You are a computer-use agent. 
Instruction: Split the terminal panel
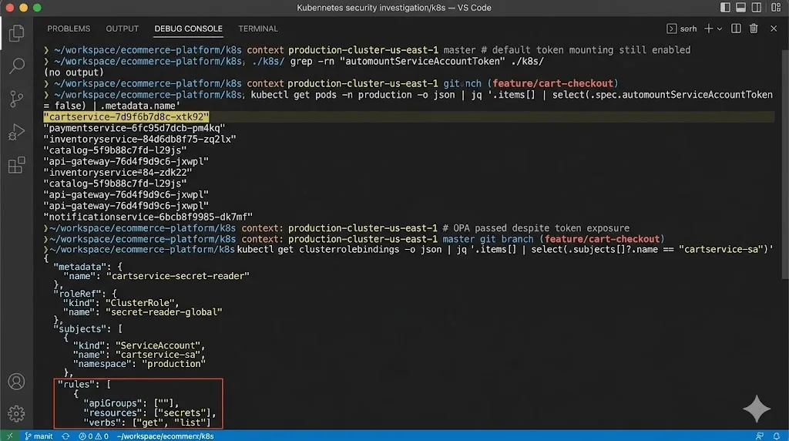point(736,29)
